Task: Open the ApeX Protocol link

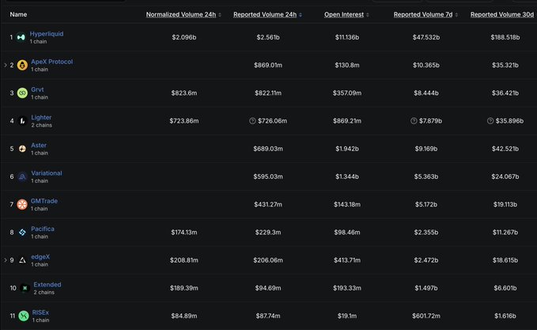Action: (52, 62)
